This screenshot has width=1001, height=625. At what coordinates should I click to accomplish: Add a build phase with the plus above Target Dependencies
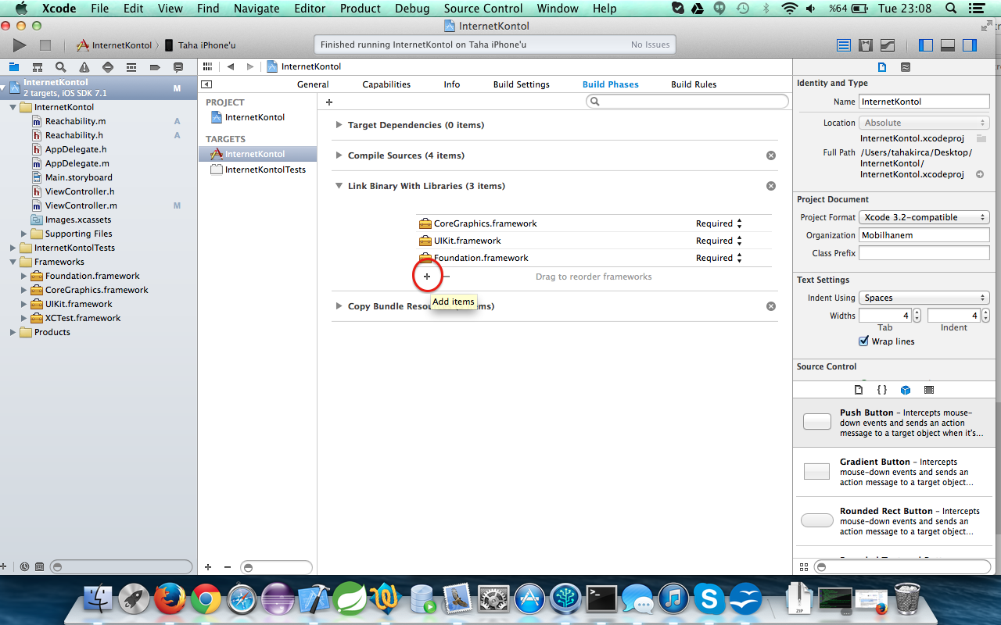(329, 102)
